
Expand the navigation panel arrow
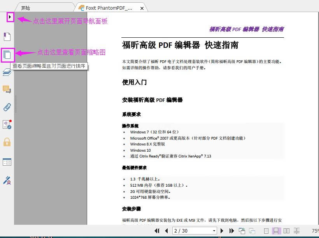[x=10, y=17]
